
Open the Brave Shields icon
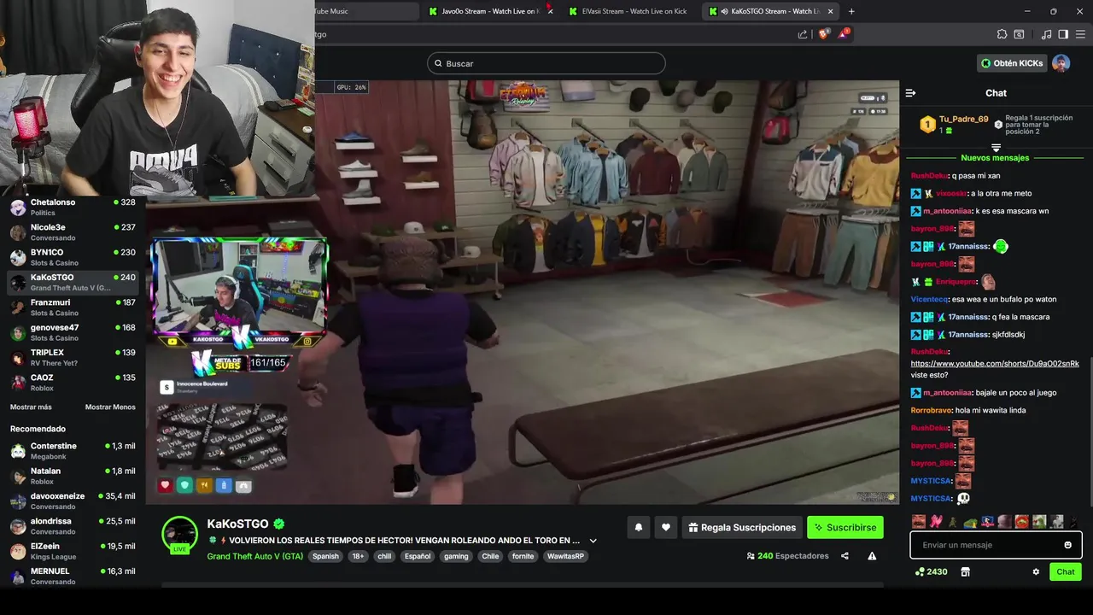[823, 34]
